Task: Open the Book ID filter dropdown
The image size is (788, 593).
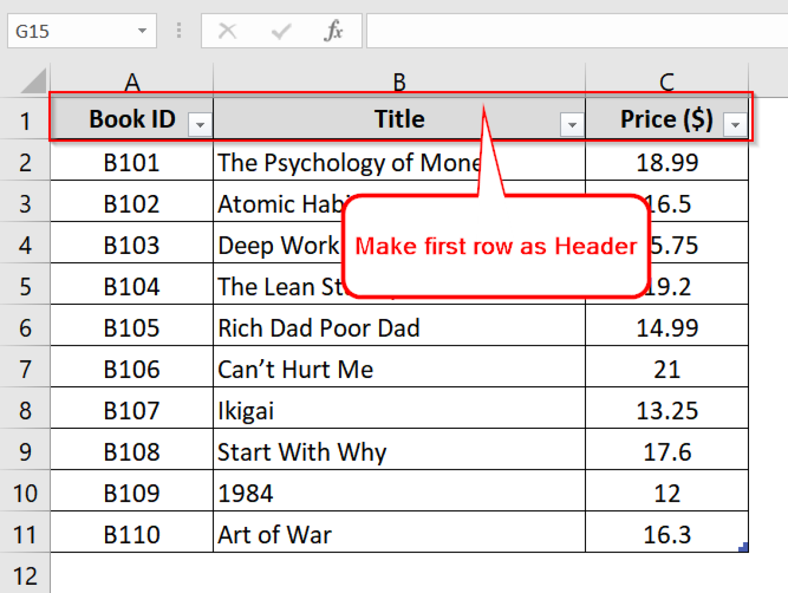Action: [200, 125]
